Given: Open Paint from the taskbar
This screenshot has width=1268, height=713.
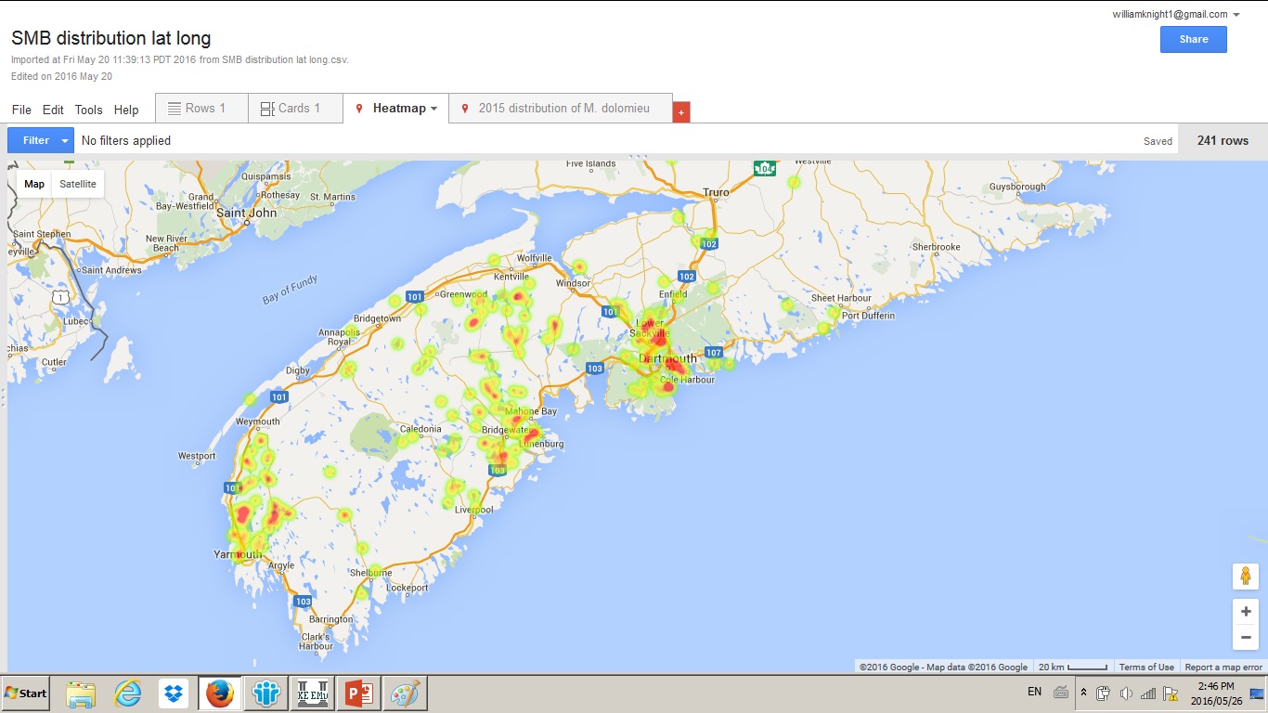Looking at the screenshot, I should [405, 694].
